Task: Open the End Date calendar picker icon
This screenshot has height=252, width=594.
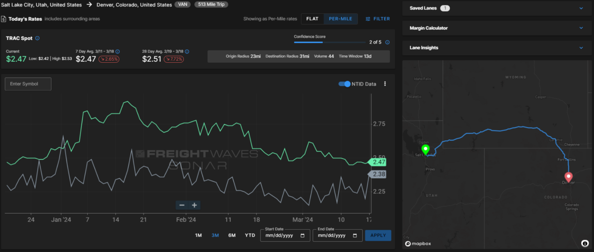Action: pos(354,236)
